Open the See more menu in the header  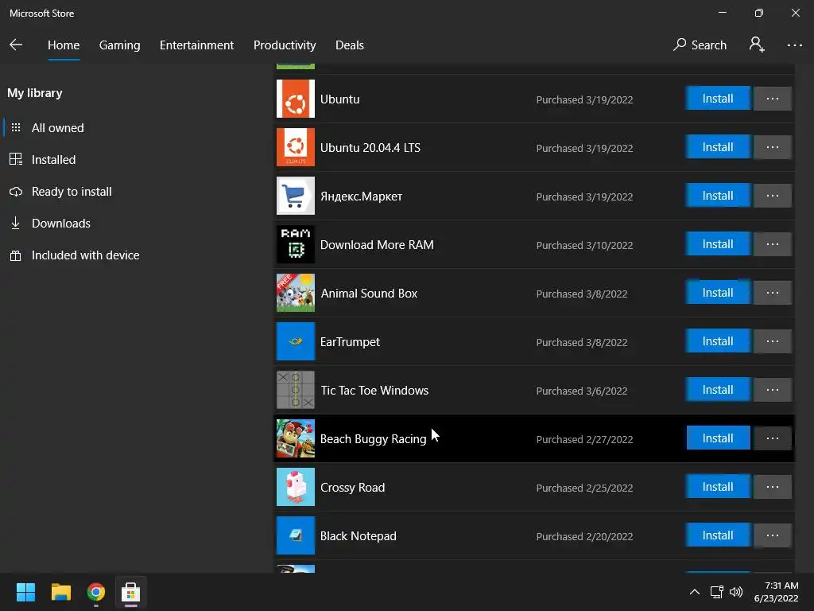794,45
